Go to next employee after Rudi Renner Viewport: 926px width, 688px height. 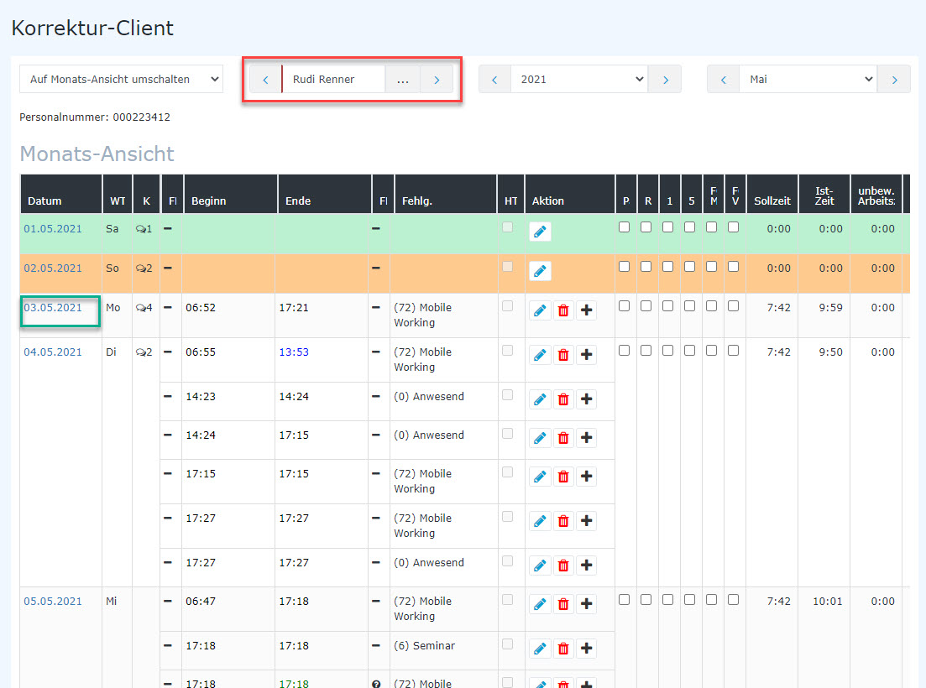pos(437,80)
